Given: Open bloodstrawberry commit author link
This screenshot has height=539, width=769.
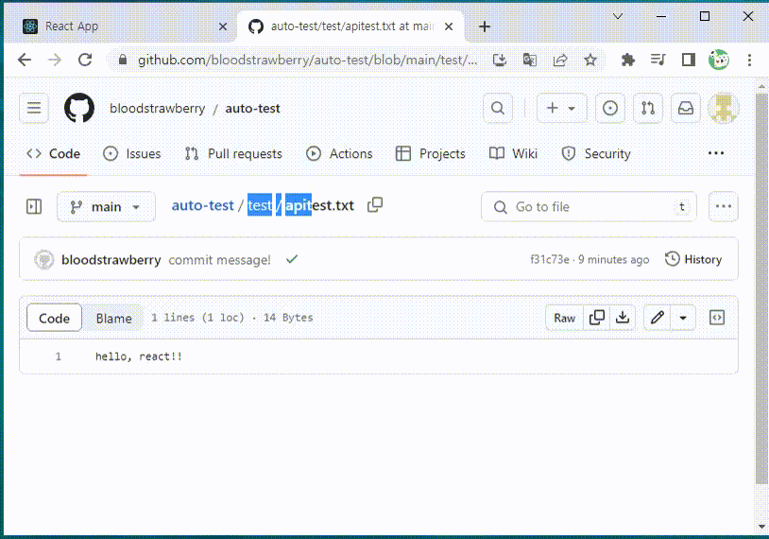Looking at the screenshot, I should coord(111,260).
